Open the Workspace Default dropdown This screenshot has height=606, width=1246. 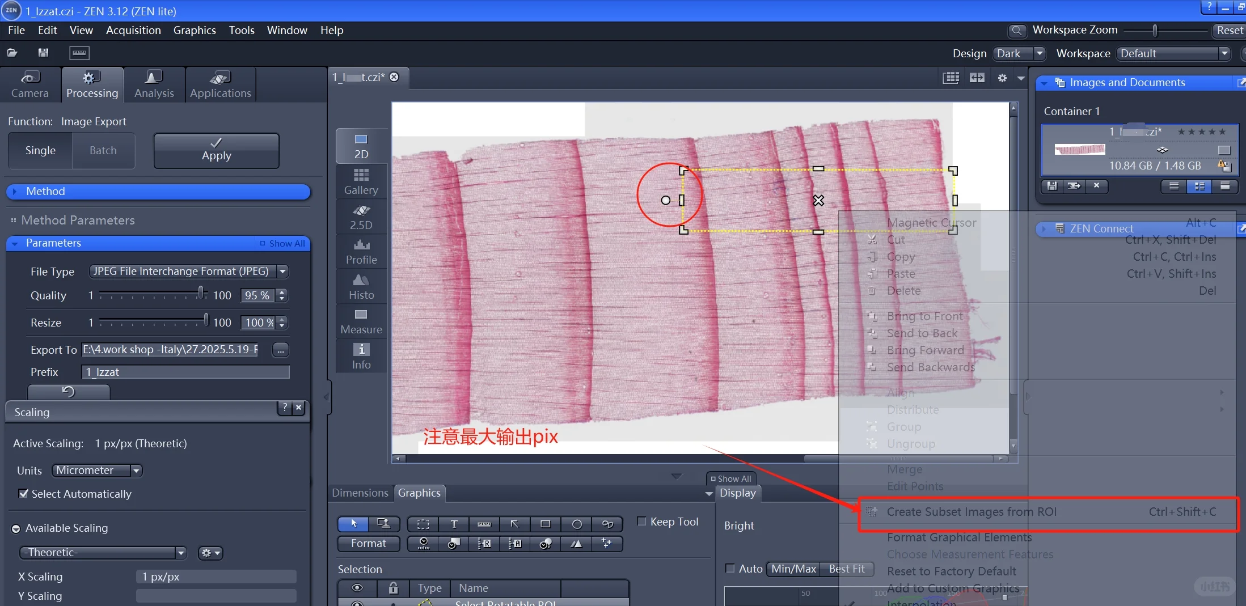click(1174, 54)
